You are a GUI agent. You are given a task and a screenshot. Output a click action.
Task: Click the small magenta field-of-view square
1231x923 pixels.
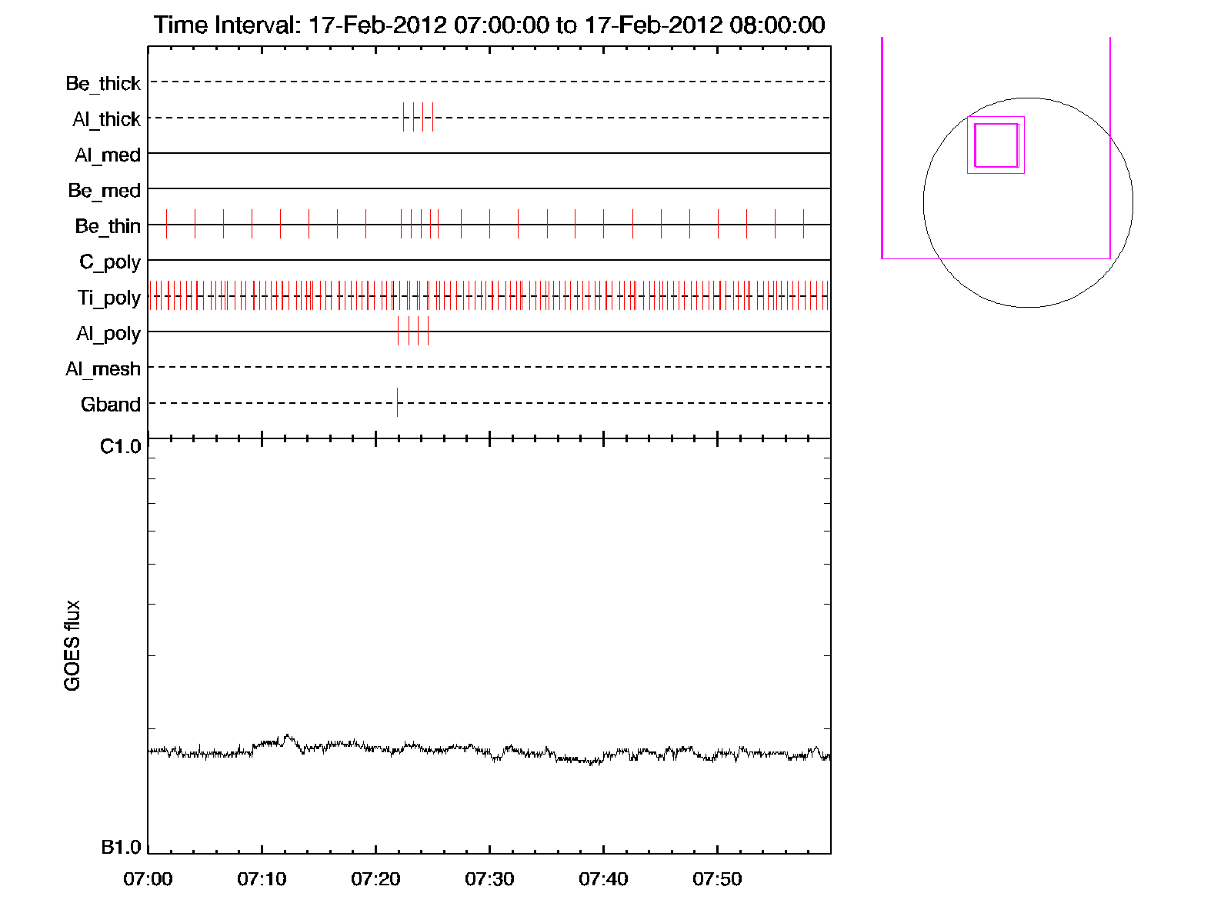[996, 145]
